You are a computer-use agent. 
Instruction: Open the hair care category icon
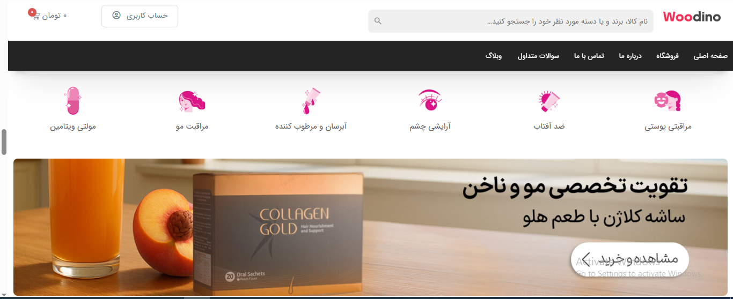coord(192,101)
